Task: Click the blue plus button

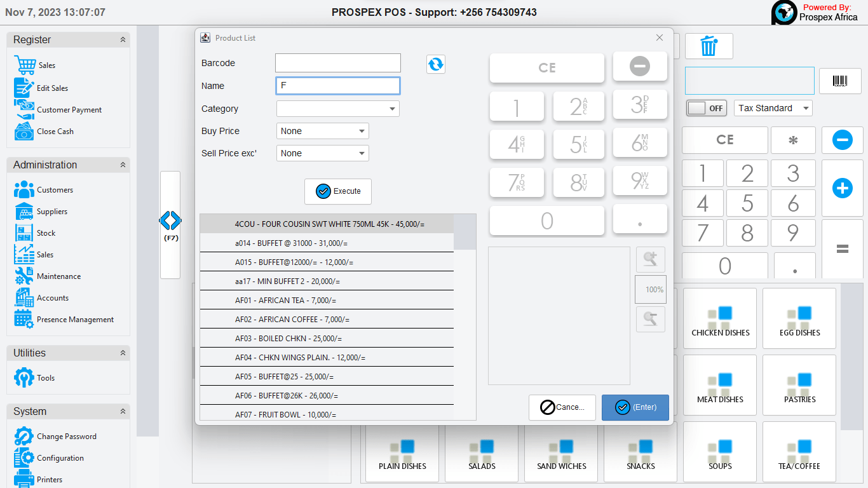Action: click(x=842, y=188)
